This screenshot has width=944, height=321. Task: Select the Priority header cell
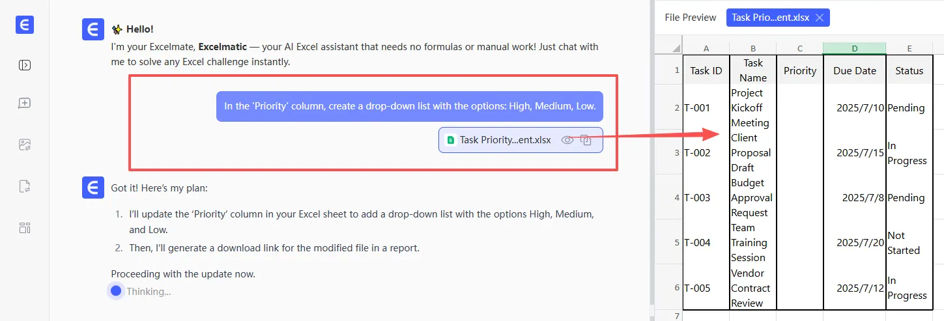(799, 70)
